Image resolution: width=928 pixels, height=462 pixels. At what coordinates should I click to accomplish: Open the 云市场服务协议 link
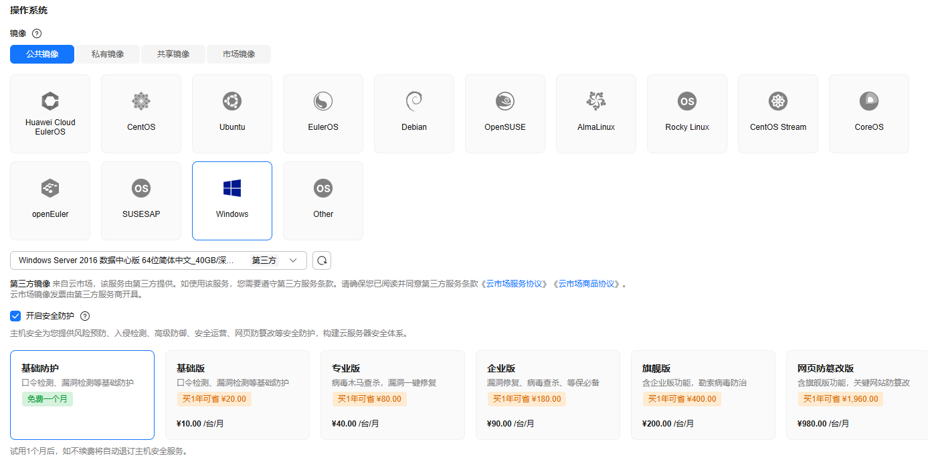point(515,284)
